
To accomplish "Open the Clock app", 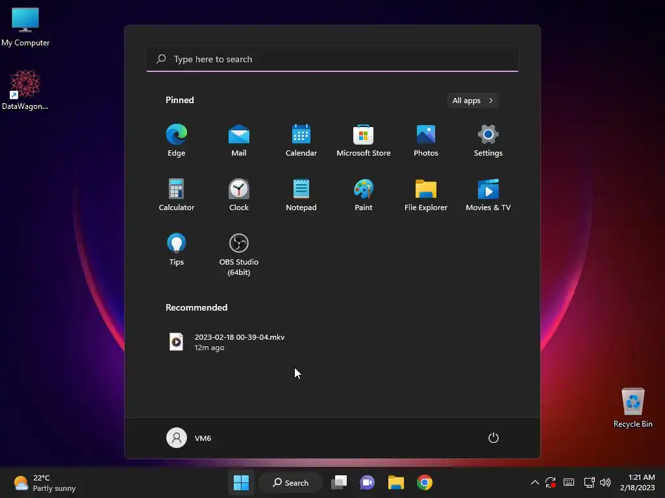I will tap(239, 195).
